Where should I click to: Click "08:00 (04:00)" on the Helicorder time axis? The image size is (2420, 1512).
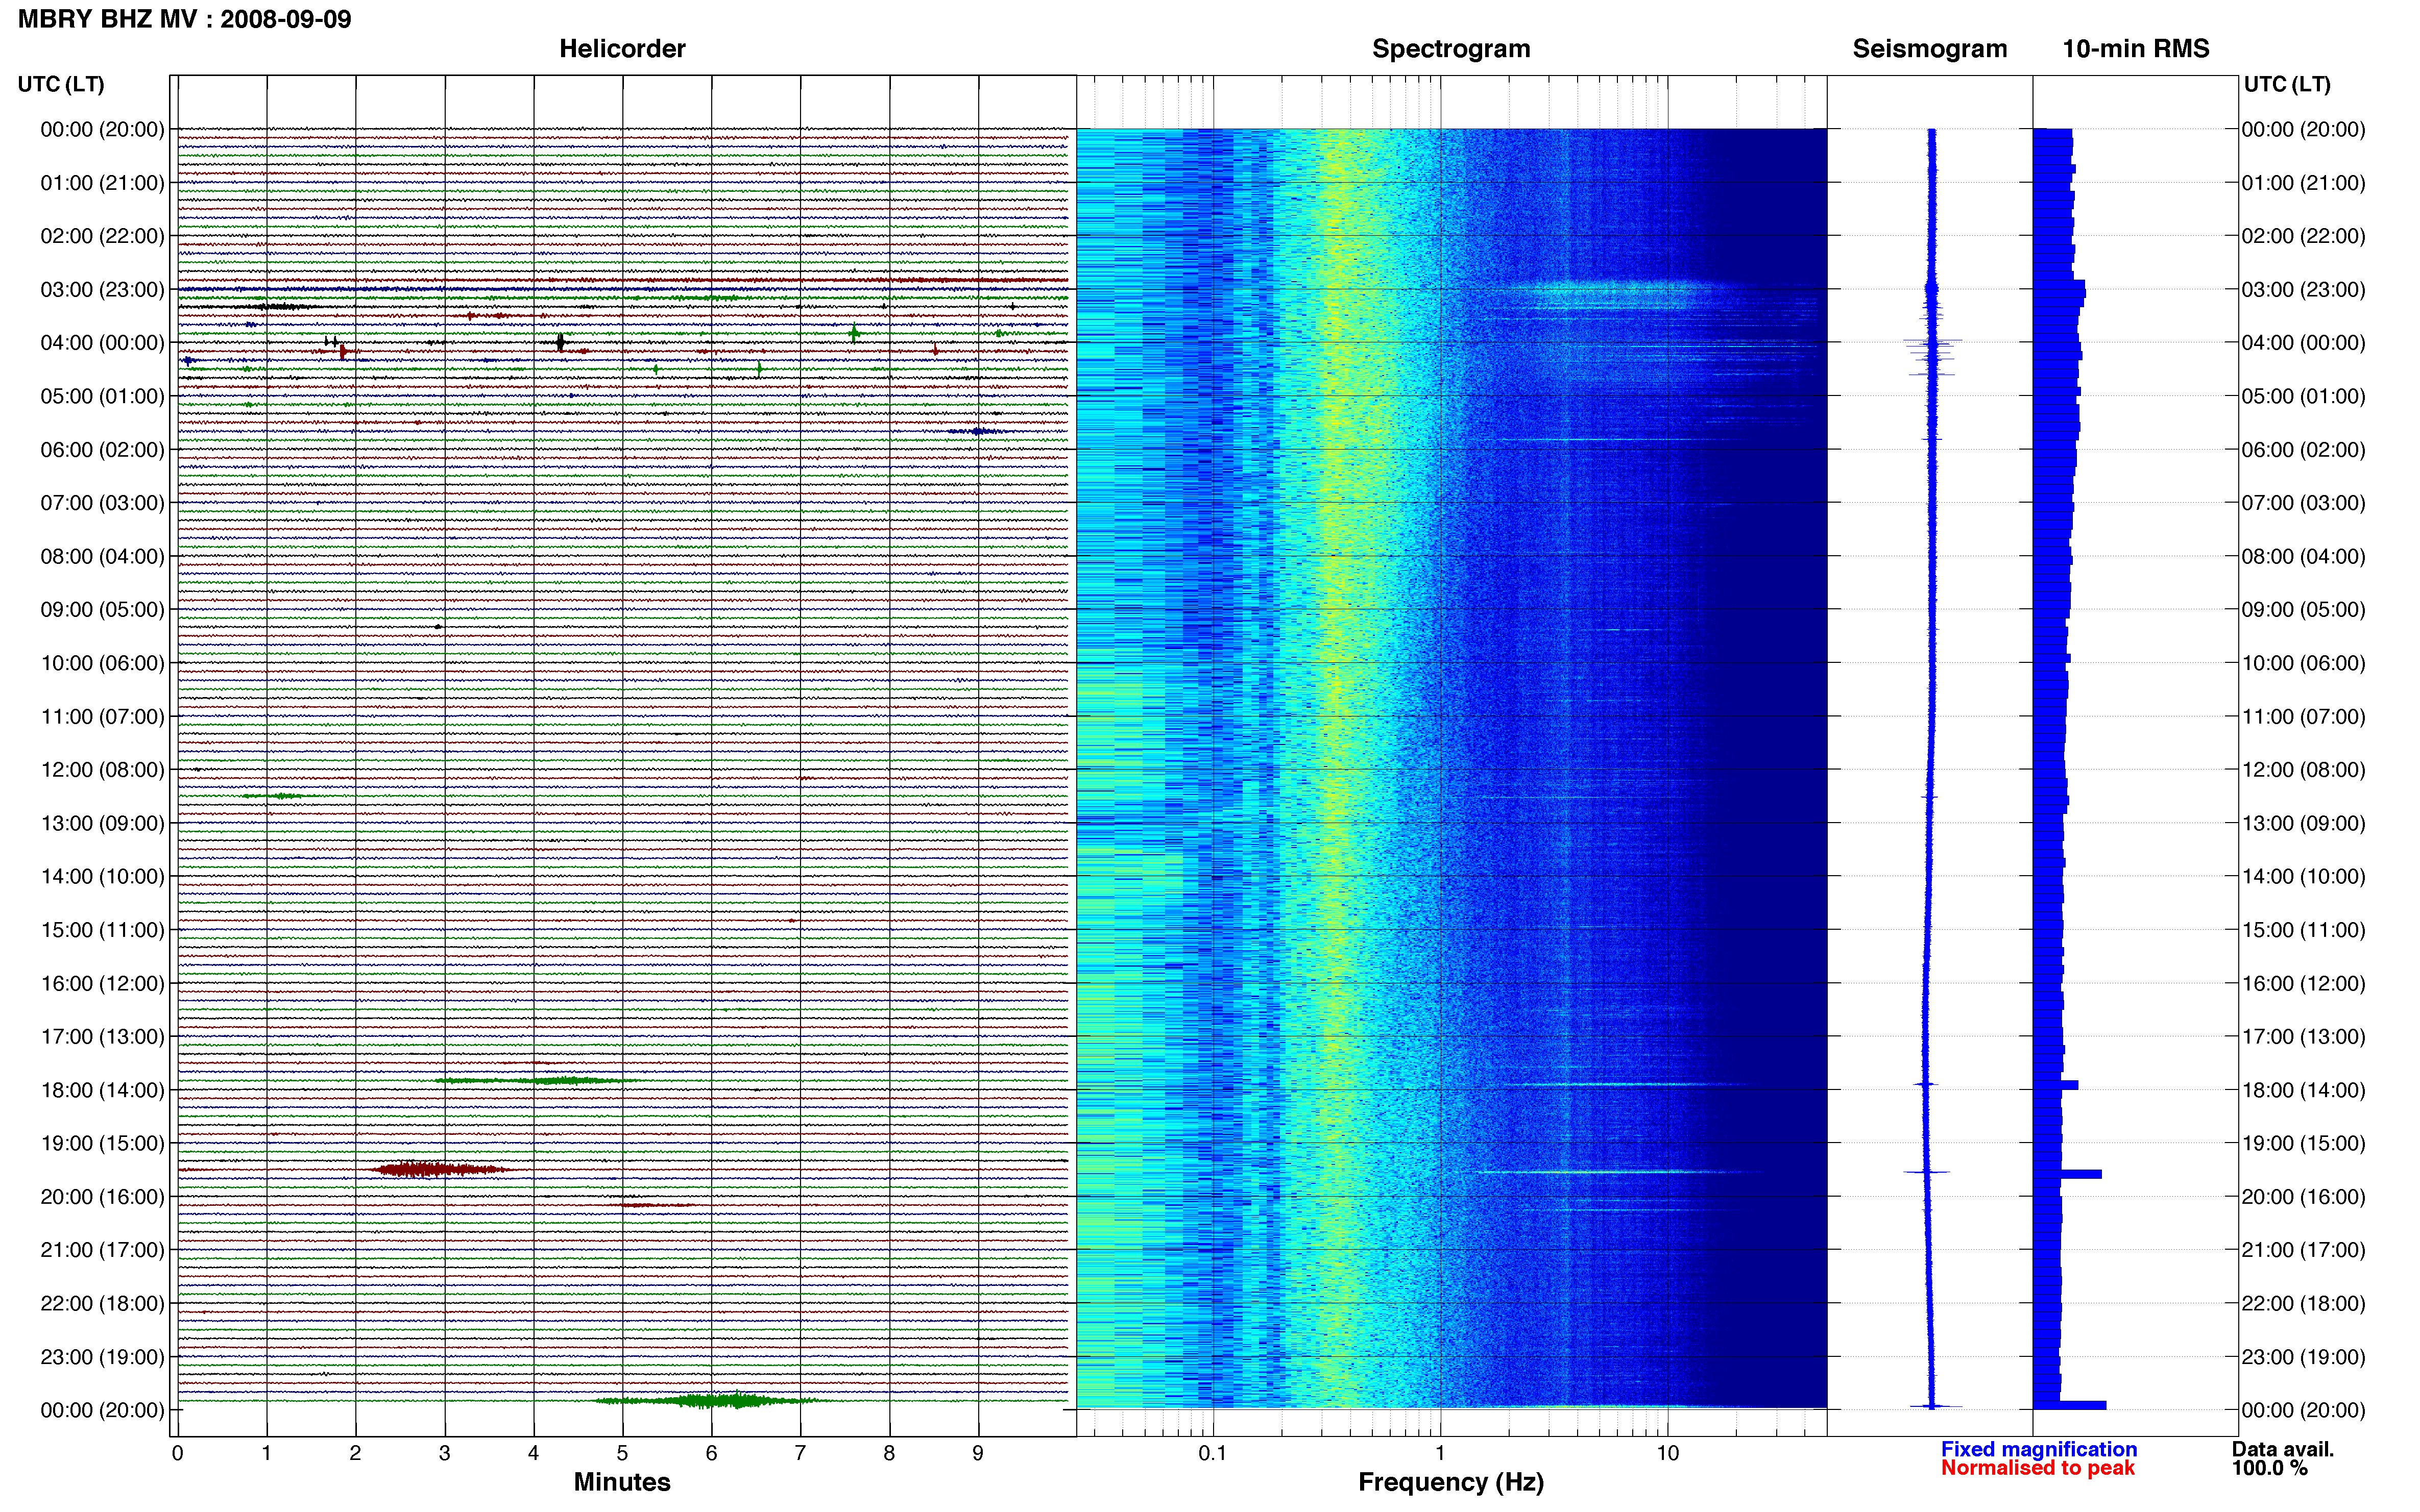[x=102, y=556]
